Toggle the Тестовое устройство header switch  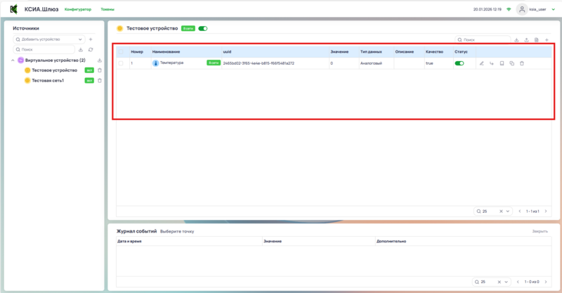pos(203,29)
